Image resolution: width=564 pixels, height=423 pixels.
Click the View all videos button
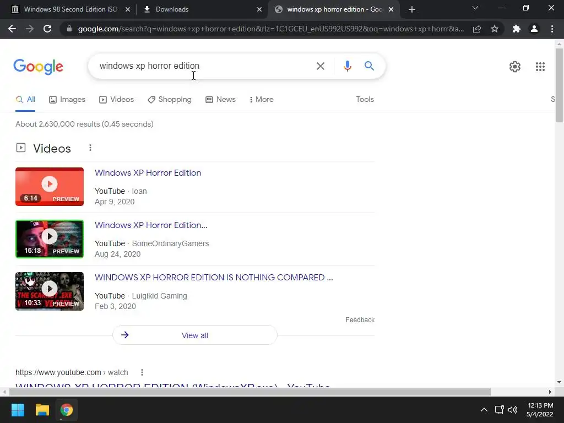[195, 335]
